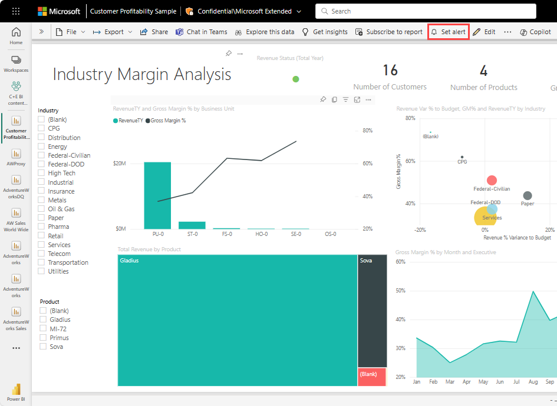Click the Gladius treemap tile
Viewport: 557px width, 406px height.
238,320
